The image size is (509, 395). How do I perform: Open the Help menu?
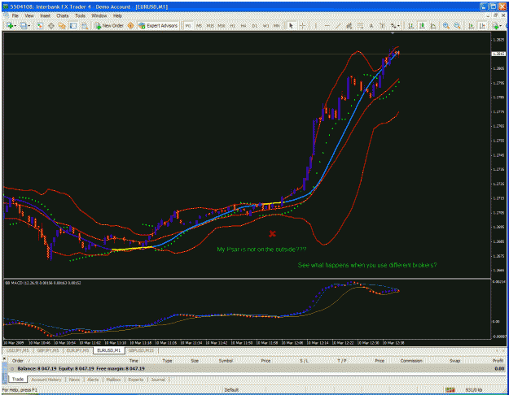(117, 15)
